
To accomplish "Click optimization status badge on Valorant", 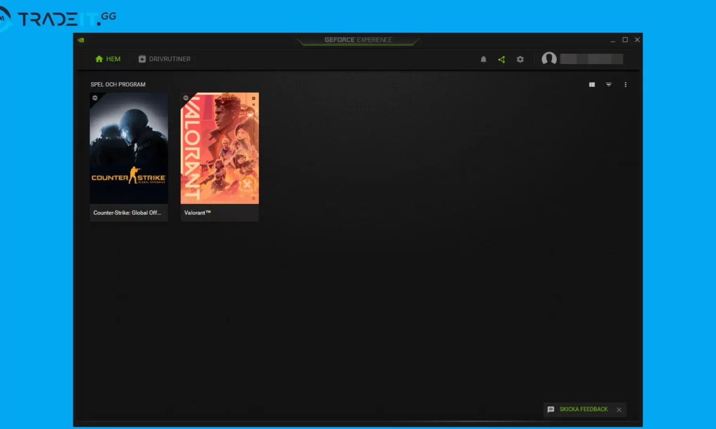I will [186, 98].
